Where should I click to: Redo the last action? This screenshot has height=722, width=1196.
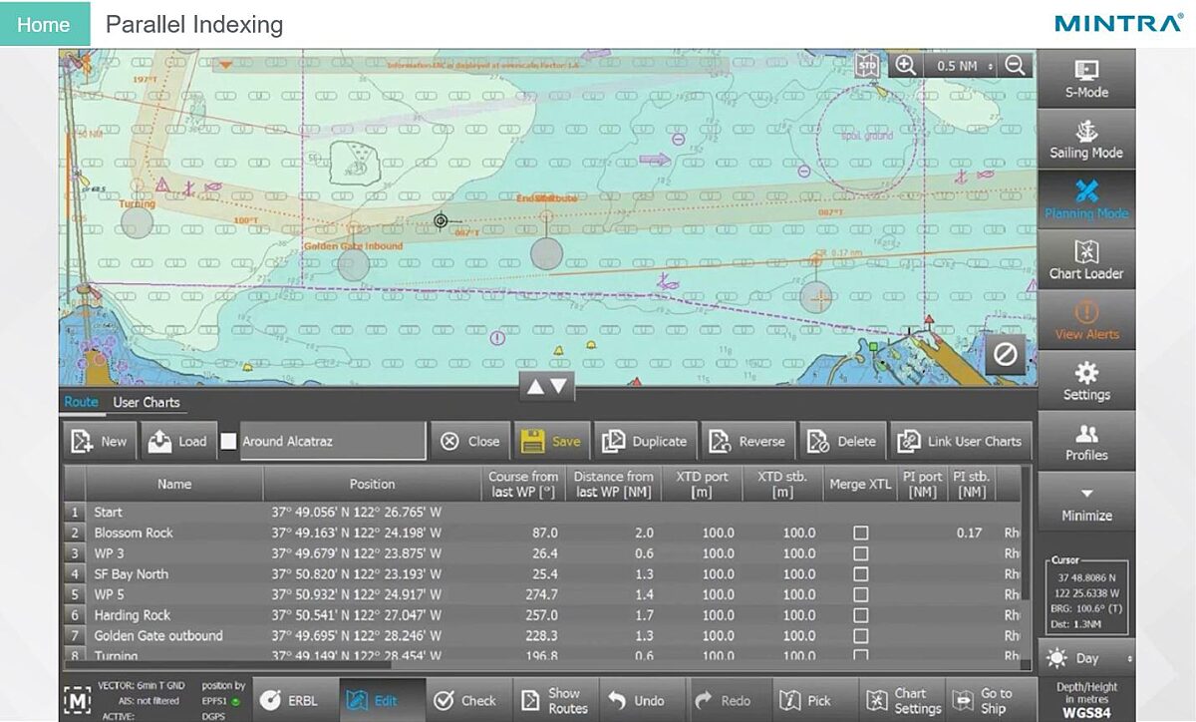click(730, 700)
